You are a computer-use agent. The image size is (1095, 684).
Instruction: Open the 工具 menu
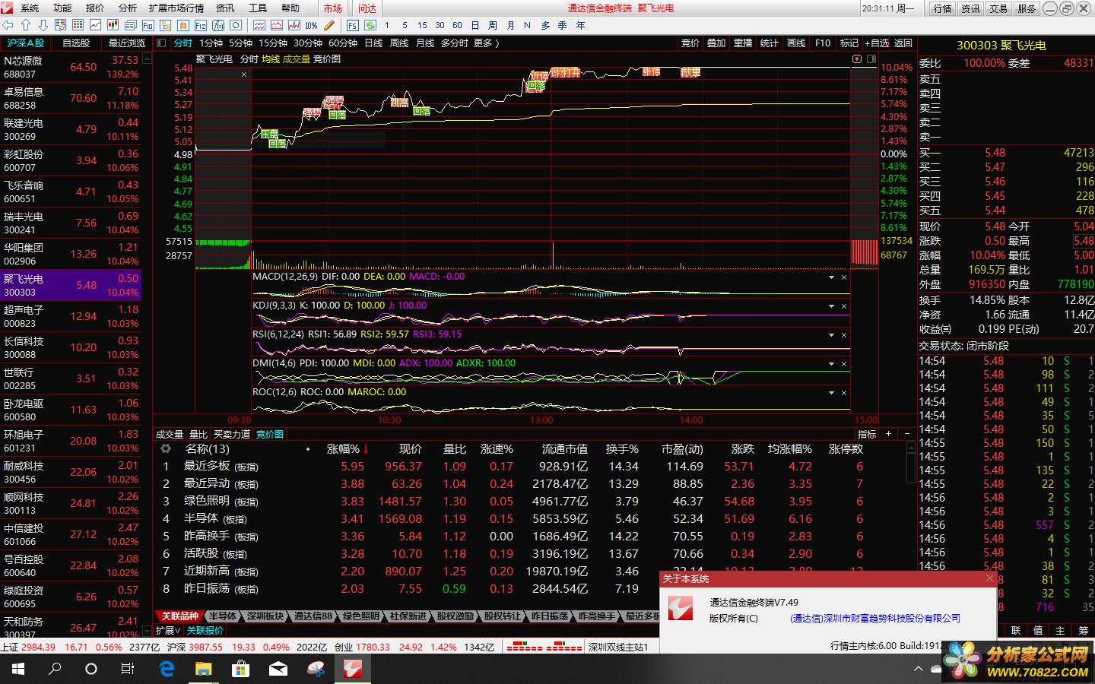pos(258,8)
